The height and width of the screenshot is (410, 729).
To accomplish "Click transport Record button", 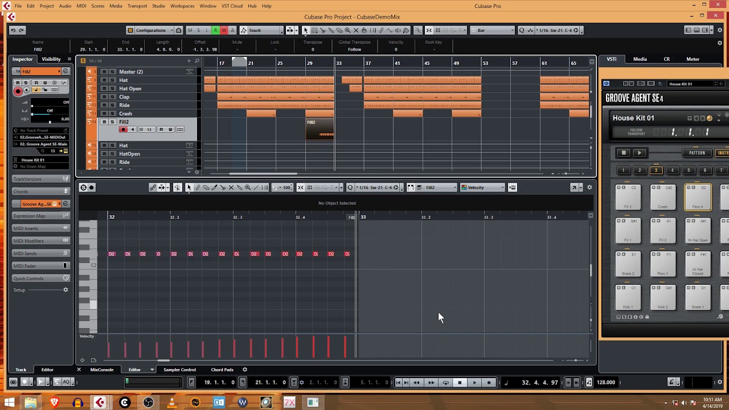I will tap(489, 382).
